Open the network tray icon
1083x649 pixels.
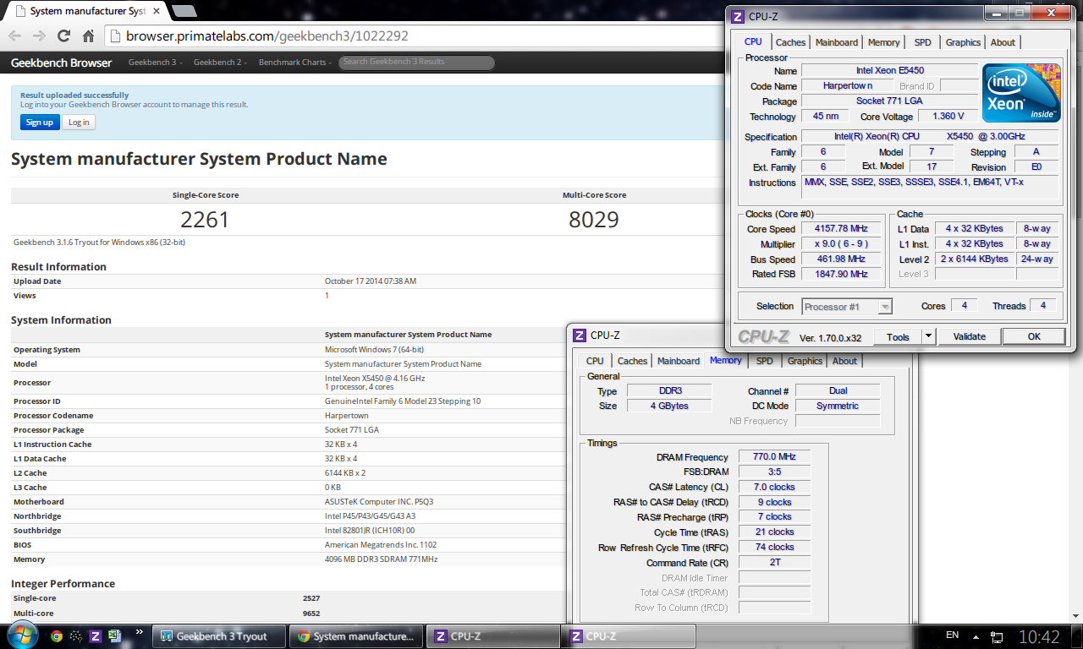click(x=997, y=636)
